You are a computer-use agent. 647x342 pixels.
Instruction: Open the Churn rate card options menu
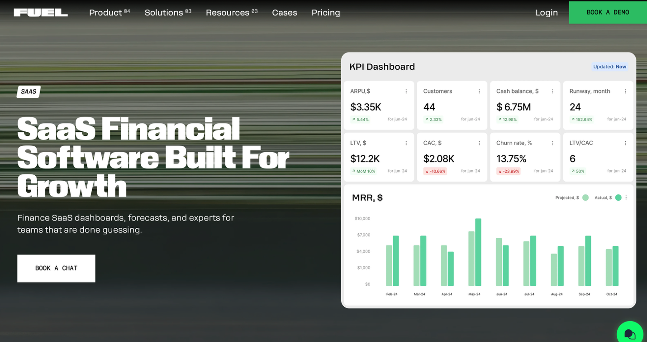pos(552,143)
